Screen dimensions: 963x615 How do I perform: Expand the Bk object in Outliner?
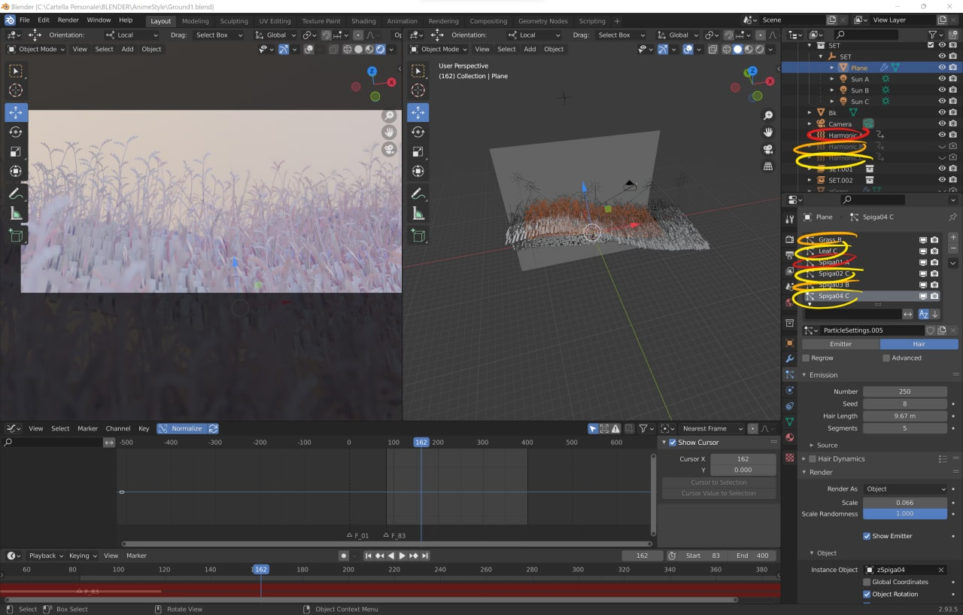(810, 112)
